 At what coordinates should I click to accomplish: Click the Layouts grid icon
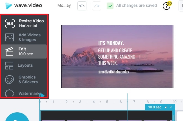point(9,66)
